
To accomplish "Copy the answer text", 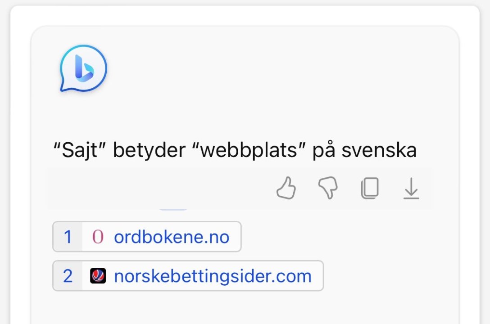I will 370,188.
